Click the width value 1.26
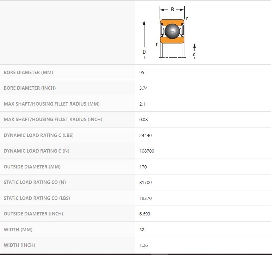The height and width of the screenshot is (255, 272). tap(143, 245)
